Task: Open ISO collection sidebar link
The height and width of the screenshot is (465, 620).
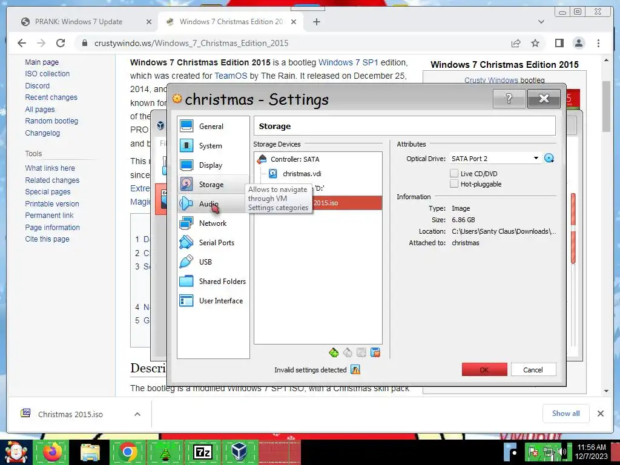Action: click(47, 73)
